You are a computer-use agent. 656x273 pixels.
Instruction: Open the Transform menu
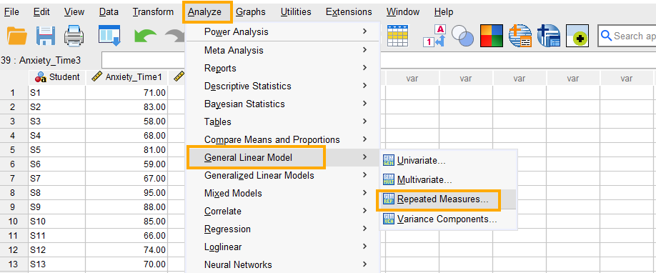point(153,11)
